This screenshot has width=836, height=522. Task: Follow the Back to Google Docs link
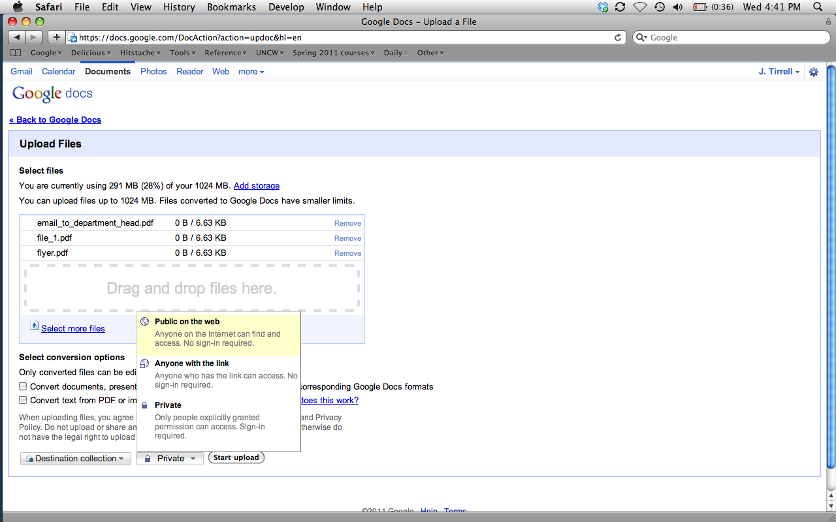tap(56, 119)
